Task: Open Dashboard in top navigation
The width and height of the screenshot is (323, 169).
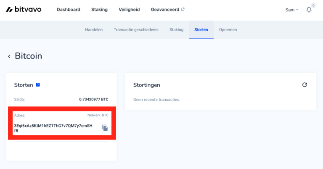Action: (x=69, y=10)
